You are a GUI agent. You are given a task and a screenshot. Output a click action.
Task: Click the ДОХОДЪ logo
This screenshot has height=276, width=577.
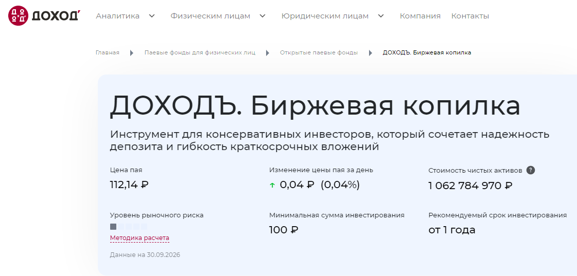click(x=44, y=16)
